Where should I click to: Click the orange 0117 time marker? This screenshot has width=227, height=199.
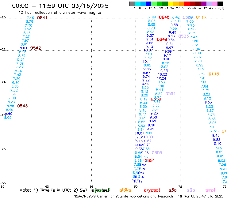tap(201, 17)
